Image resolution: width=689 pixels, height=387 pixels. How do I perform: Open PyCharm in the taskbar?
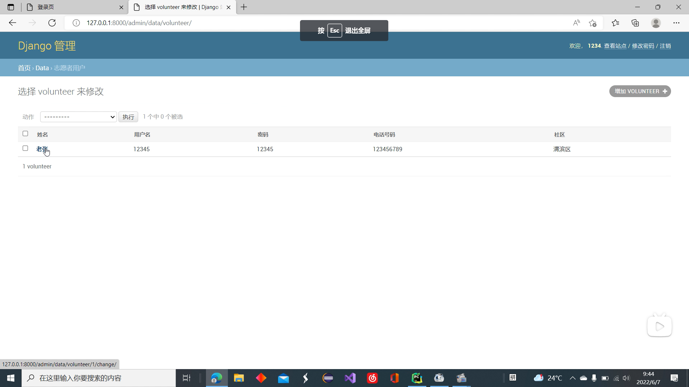tap(417, 378)
